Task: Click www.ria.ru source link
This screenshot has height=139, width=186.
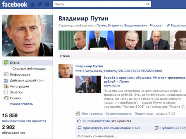Action: (112, 86)
